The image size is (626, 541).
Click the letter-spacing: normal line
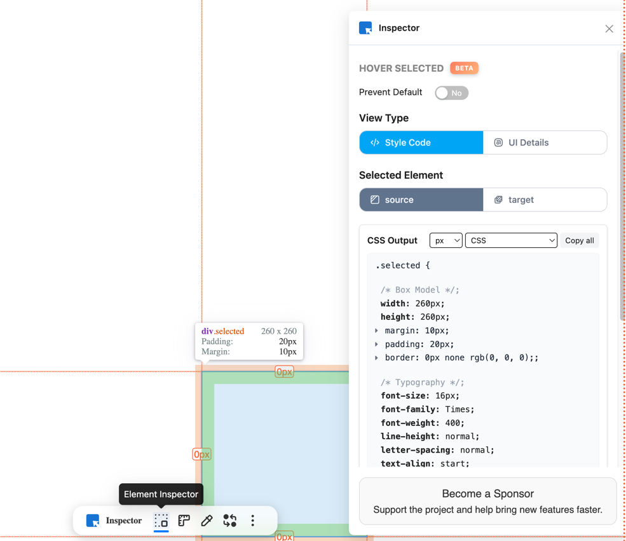[437, 450]
